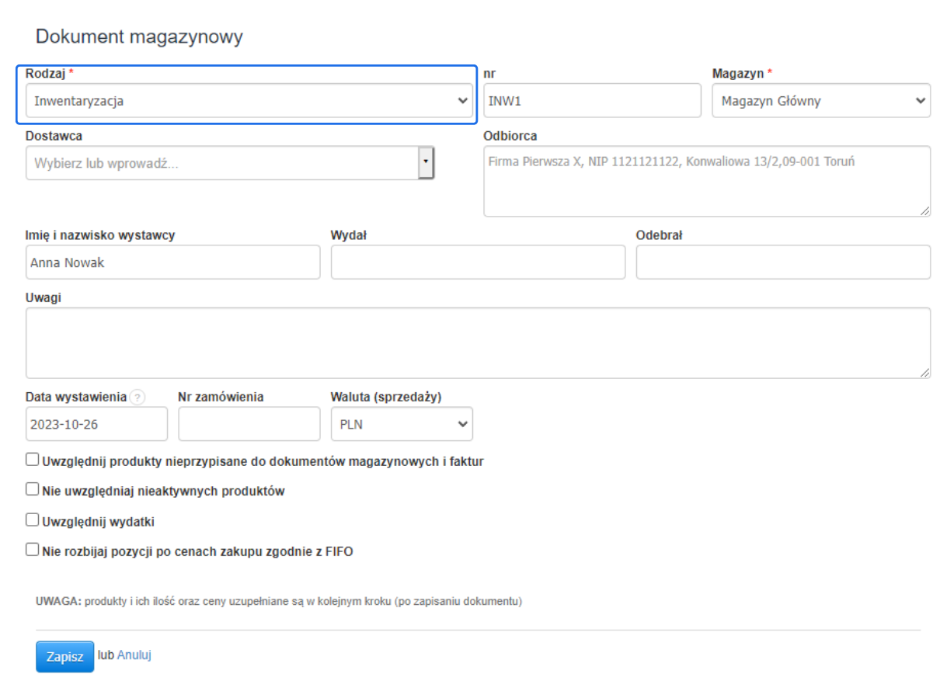Focus the Uwagi notes text area

477,342
